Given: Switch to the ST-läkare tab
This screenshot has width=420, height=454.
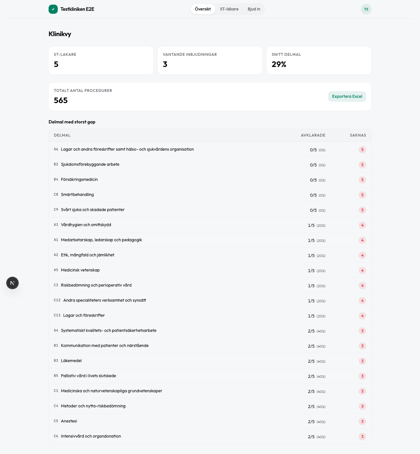Looking at the screenshot, I should click(x=229, y=9).
